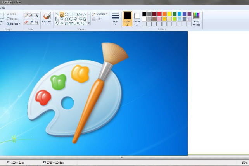Pick the dark red color swatch
Image resolution: width=249 pixels, height=166 pixels.
(154, 14)
